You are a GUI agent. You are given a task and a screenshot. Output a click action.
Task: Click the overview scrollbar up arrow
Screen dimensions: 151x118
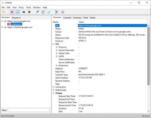tap(148, 25)
